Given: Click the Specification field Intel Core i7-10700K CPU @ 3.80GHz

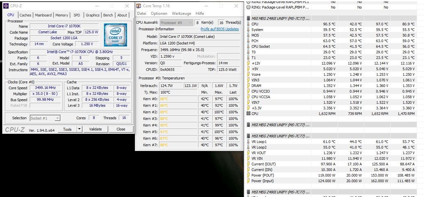Looking at the screenshot, I should pyautogui.click(x=80, y=52).
